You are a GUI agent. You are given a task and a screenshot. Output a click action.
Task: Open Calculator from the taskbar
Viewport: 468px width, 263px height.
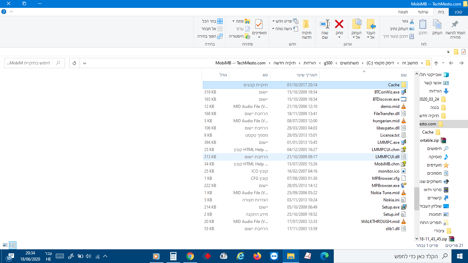tap(173, 256)
